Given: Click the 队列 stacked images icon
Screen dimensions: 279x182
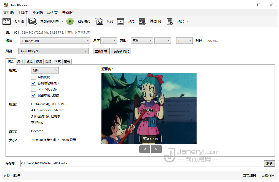Looking at the screenshot, I should click(x=99, y=21).
